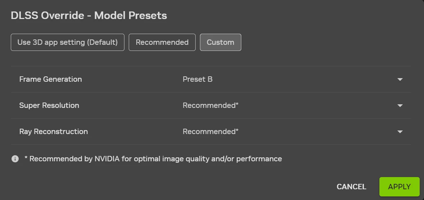
Task: Click the DLSS Override - Model Presets title
Action: [89, 15]
